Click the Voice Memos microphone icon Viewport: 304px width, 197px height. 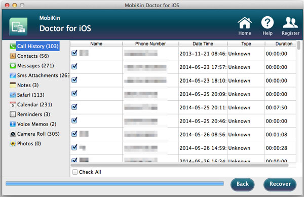tap(13, 124)
